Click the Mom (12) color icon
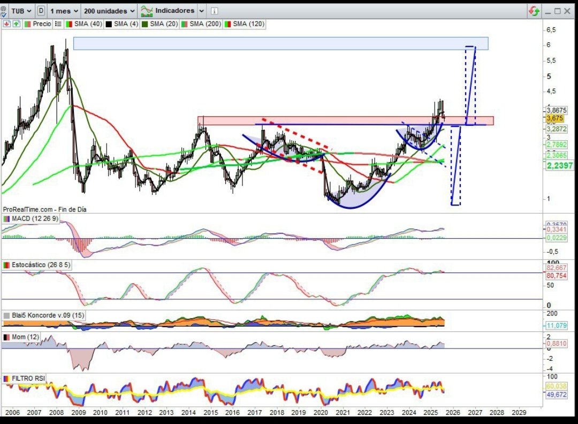This screenshot has width=578, height=424. (6, 337)
